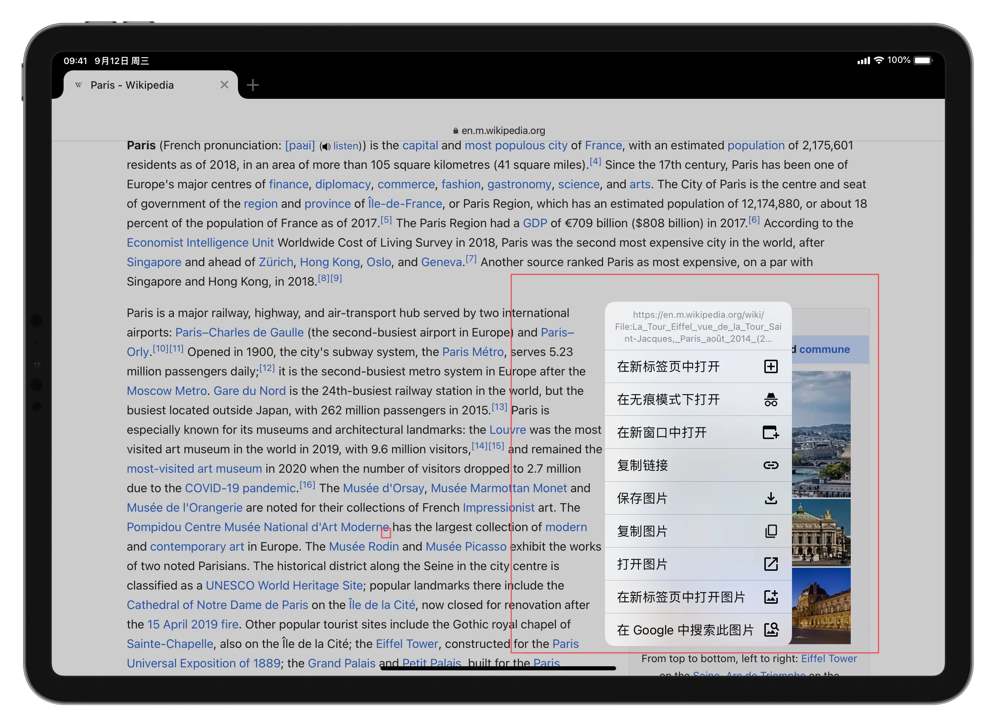The width and height of the screenshot is (997, 728).
Task: Open 'UNESCO World Heritage Site' link
Action: click(284, 586)
